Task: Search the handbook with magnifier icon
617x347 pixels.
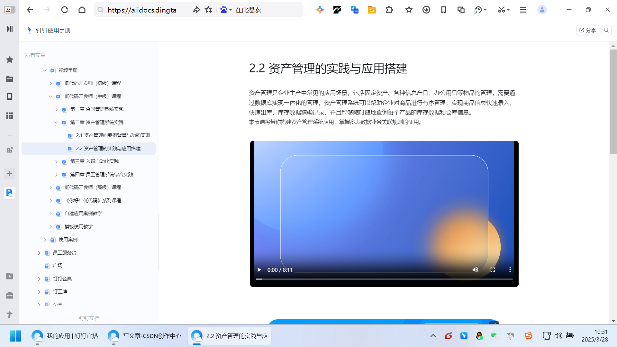Action: coord(606,30)
